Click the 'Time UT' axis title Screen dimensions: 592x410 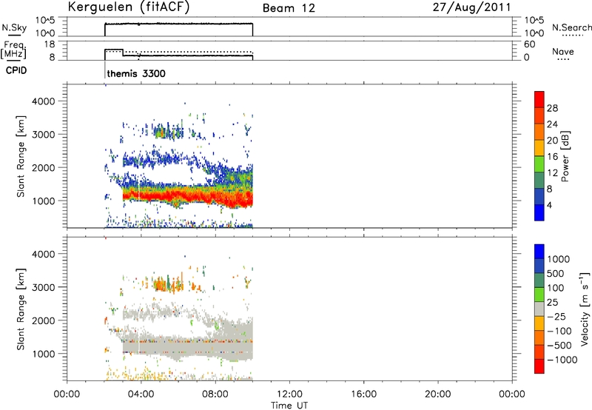(289, 406)
